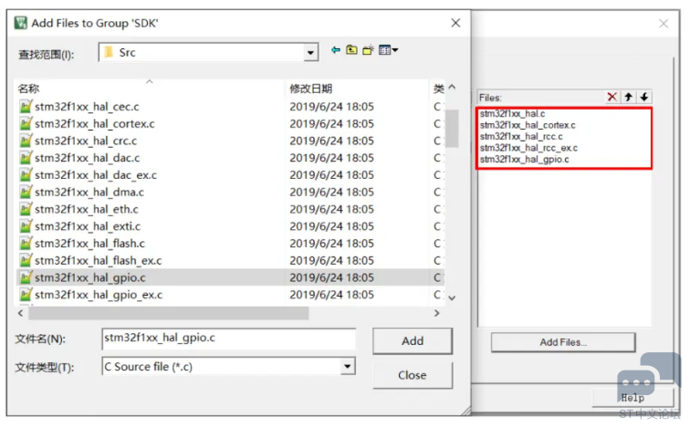Click Add Files... in the back window
This screenshot has height=428, width=689.
(563, 342)
